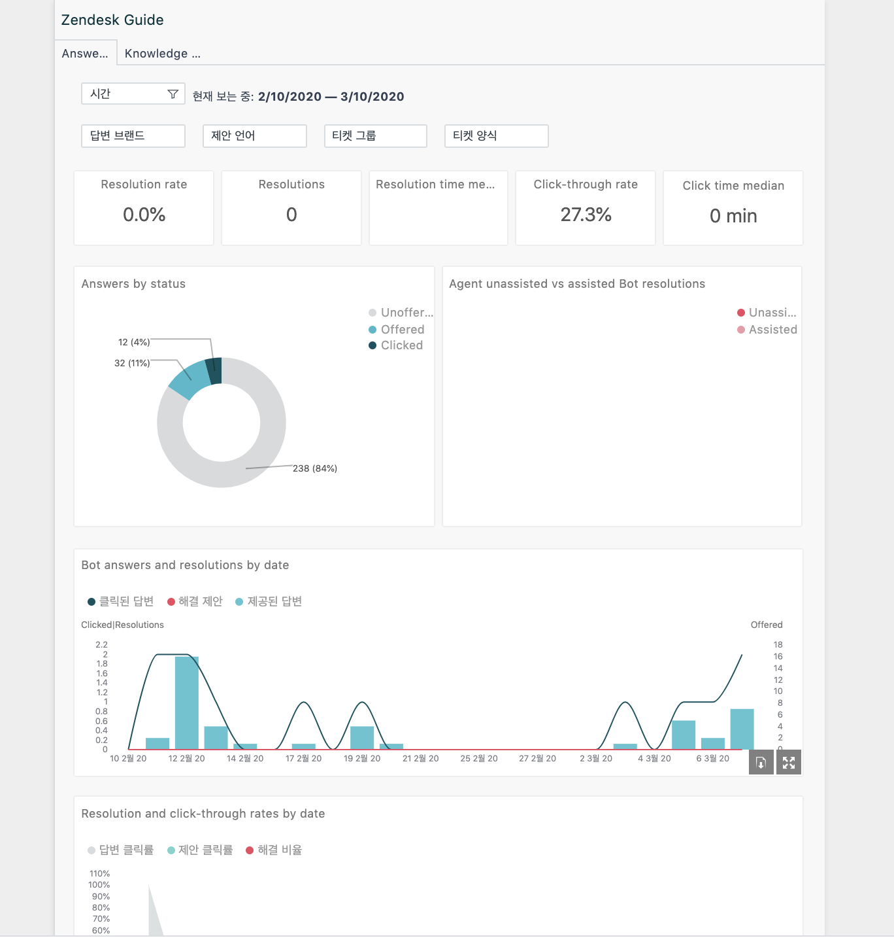Screen dimensions: 894x938
Task: Click the 238 (84%) donut label
Action: 315,468
